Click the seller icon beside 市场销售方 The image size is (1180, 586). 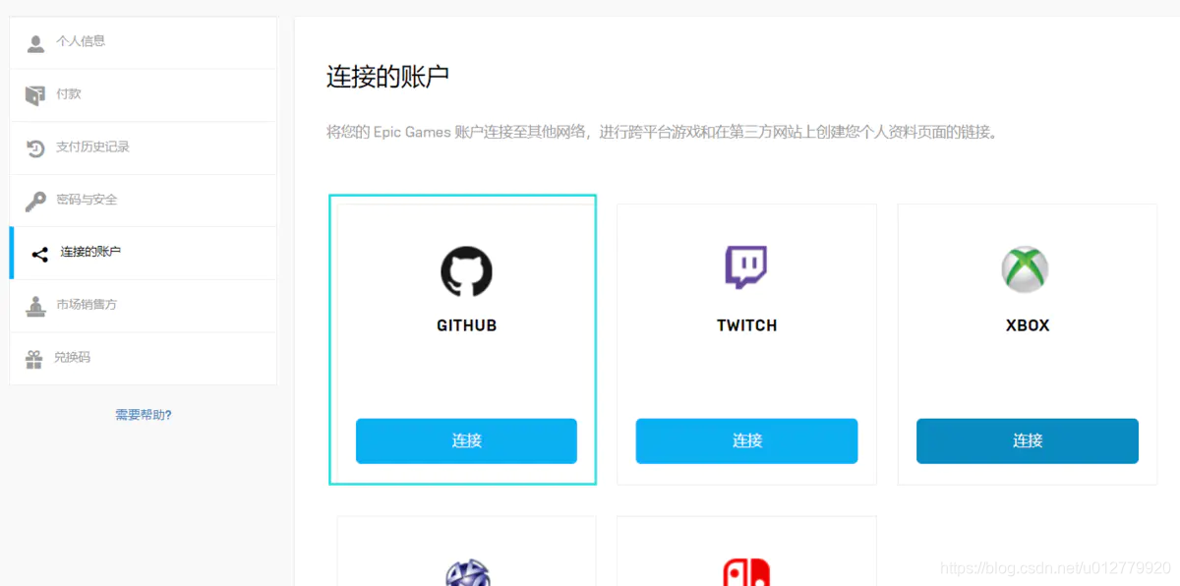35,306
